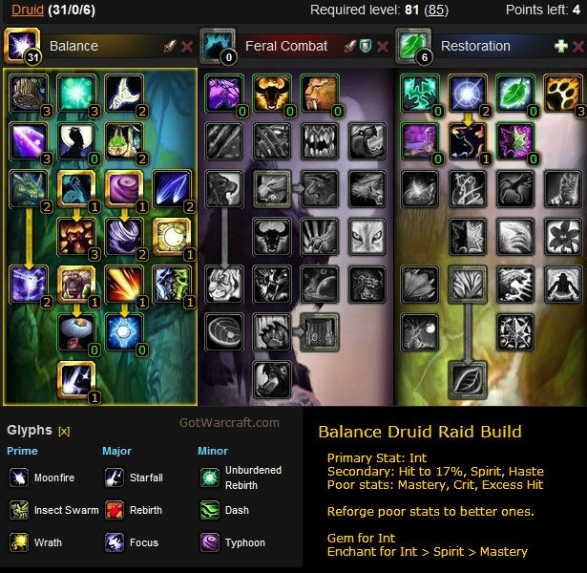
Task: Click the Balance tree spec icon
Action: point(21,45)
